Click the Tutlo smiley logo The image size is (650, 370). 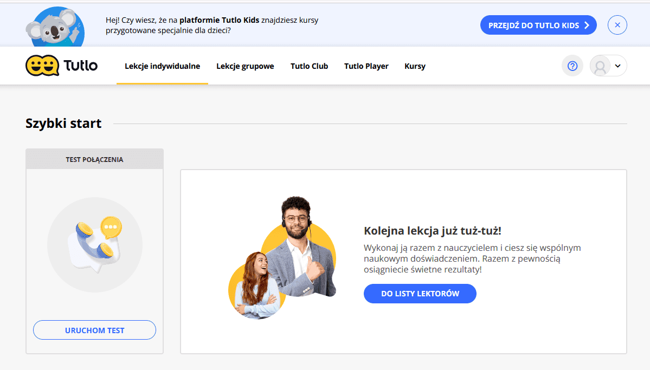(42, 66)
